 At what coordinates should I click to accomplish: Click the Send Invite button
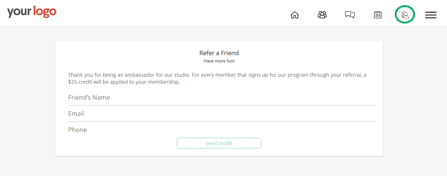pos(219,143)
